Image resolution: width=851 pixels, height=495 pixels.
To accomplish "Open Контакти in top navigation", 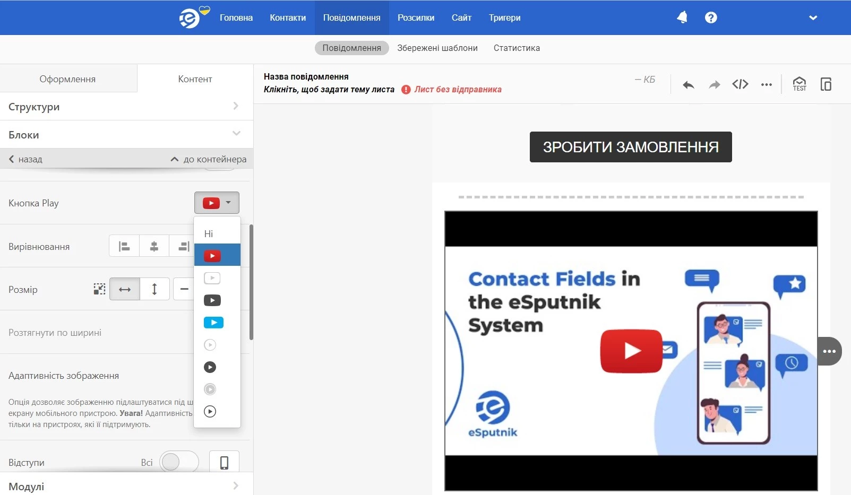I will click(x=288, y=18).
